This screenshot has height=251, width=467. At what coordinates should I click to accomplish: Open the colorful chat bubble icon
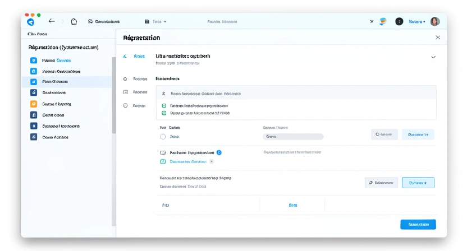(x=383, y=21)
